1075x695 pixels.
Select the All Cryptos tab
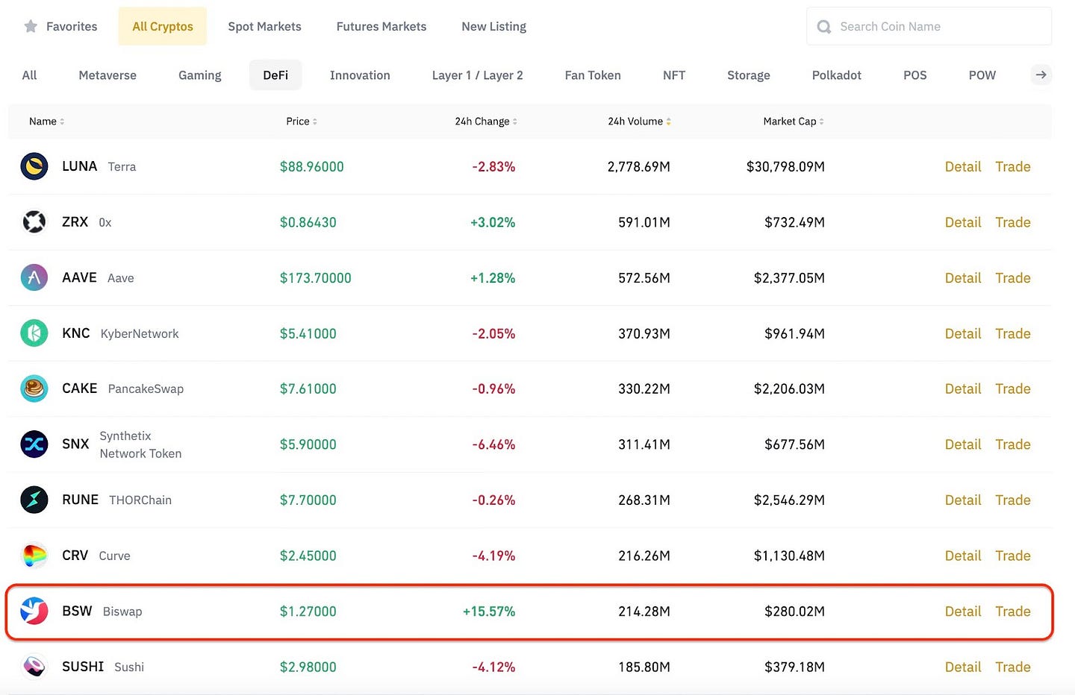pos(163,27)
